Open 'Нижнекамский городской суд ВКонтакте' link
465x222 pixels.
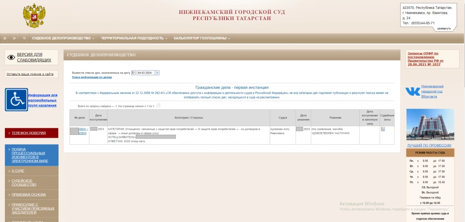coord(432,91)
